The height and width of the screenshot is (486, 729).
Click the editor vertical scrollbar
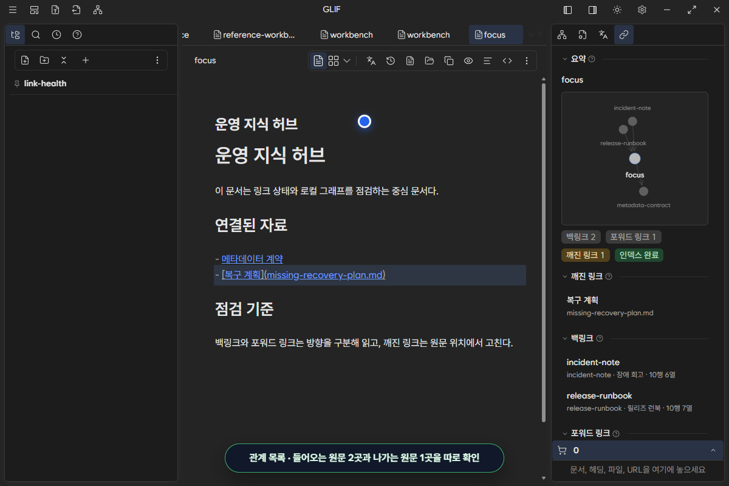[543, 252]
